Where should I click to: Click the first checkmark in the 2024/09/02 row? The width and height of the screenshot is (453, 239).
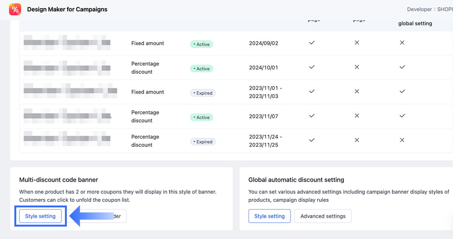pyautogui.click(x=312, y=43)
